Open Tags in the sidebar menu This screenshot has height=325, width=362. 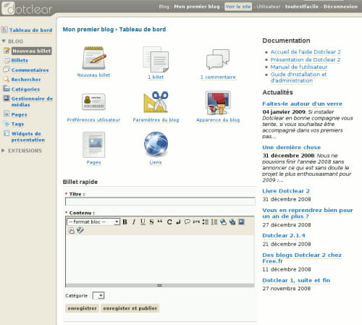pos(17,124)
